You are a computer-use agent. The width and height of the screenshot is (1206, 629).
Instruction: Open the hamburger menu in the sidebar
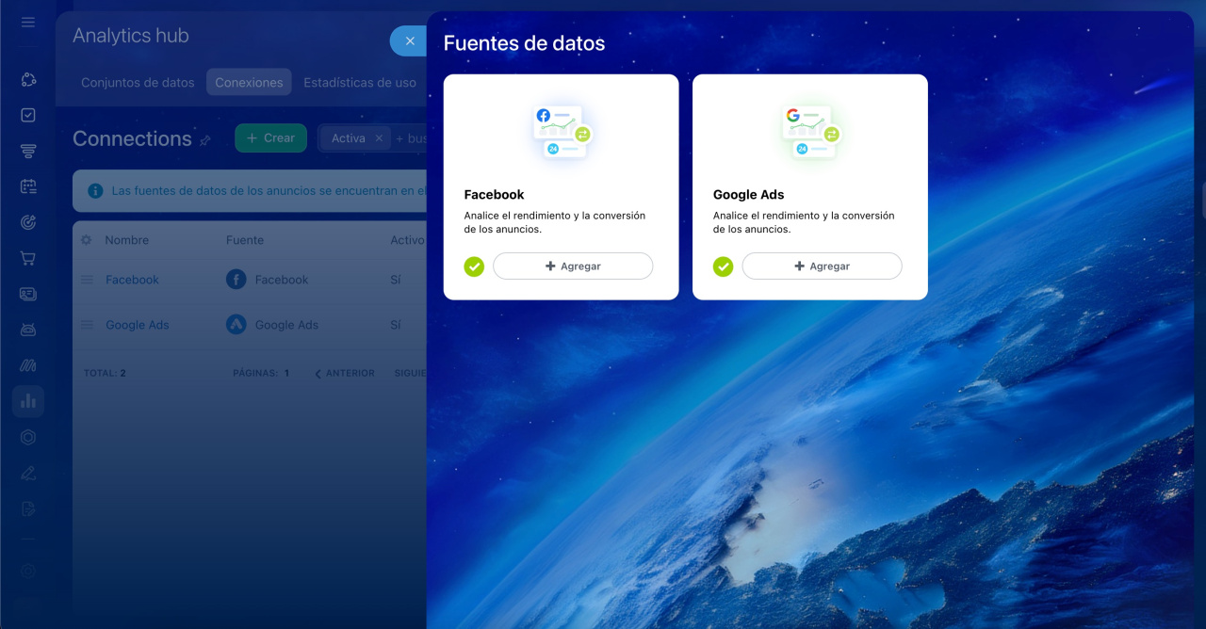click(x=28, y=22)
